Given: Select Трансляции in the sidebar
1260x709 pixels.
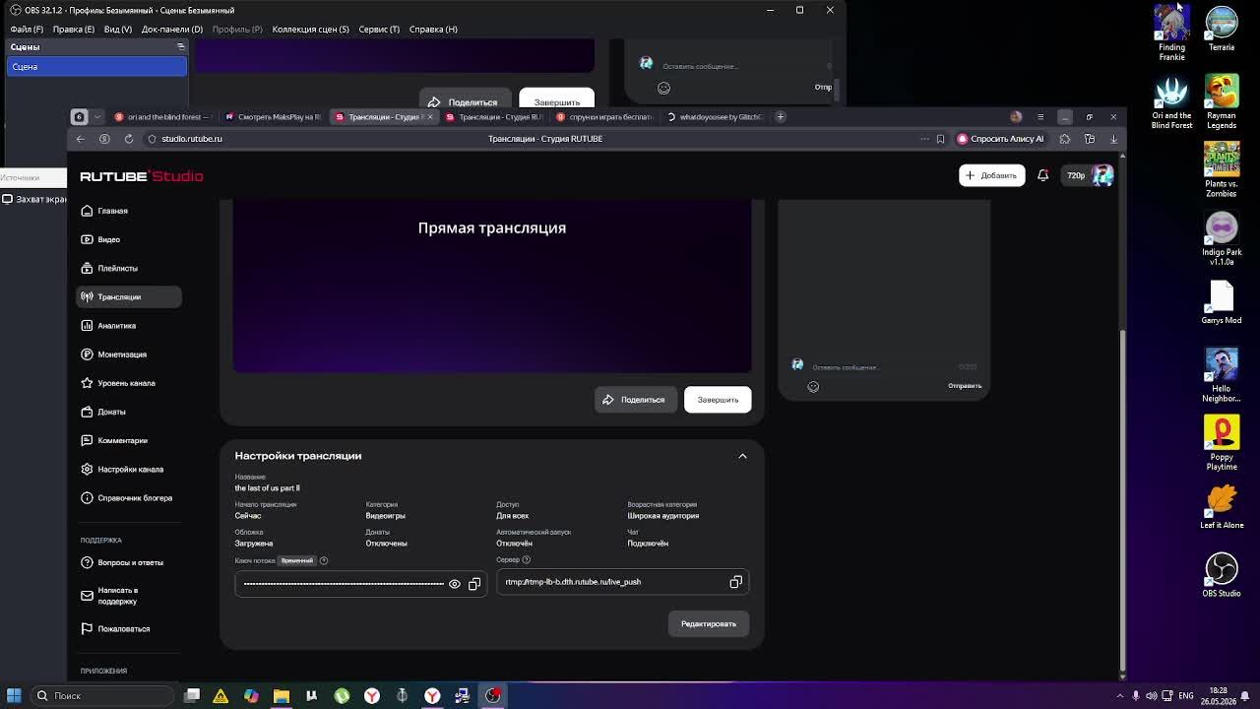Looking at the screenshot, I should (x=128, y=296).
